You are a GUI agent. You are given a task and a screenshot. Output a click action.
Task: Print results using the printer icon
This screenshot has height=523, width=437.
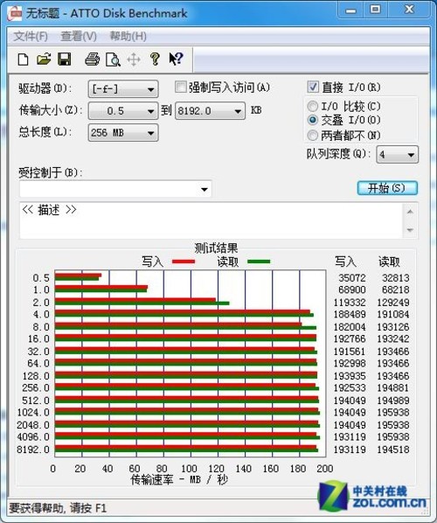pos(92,59)
